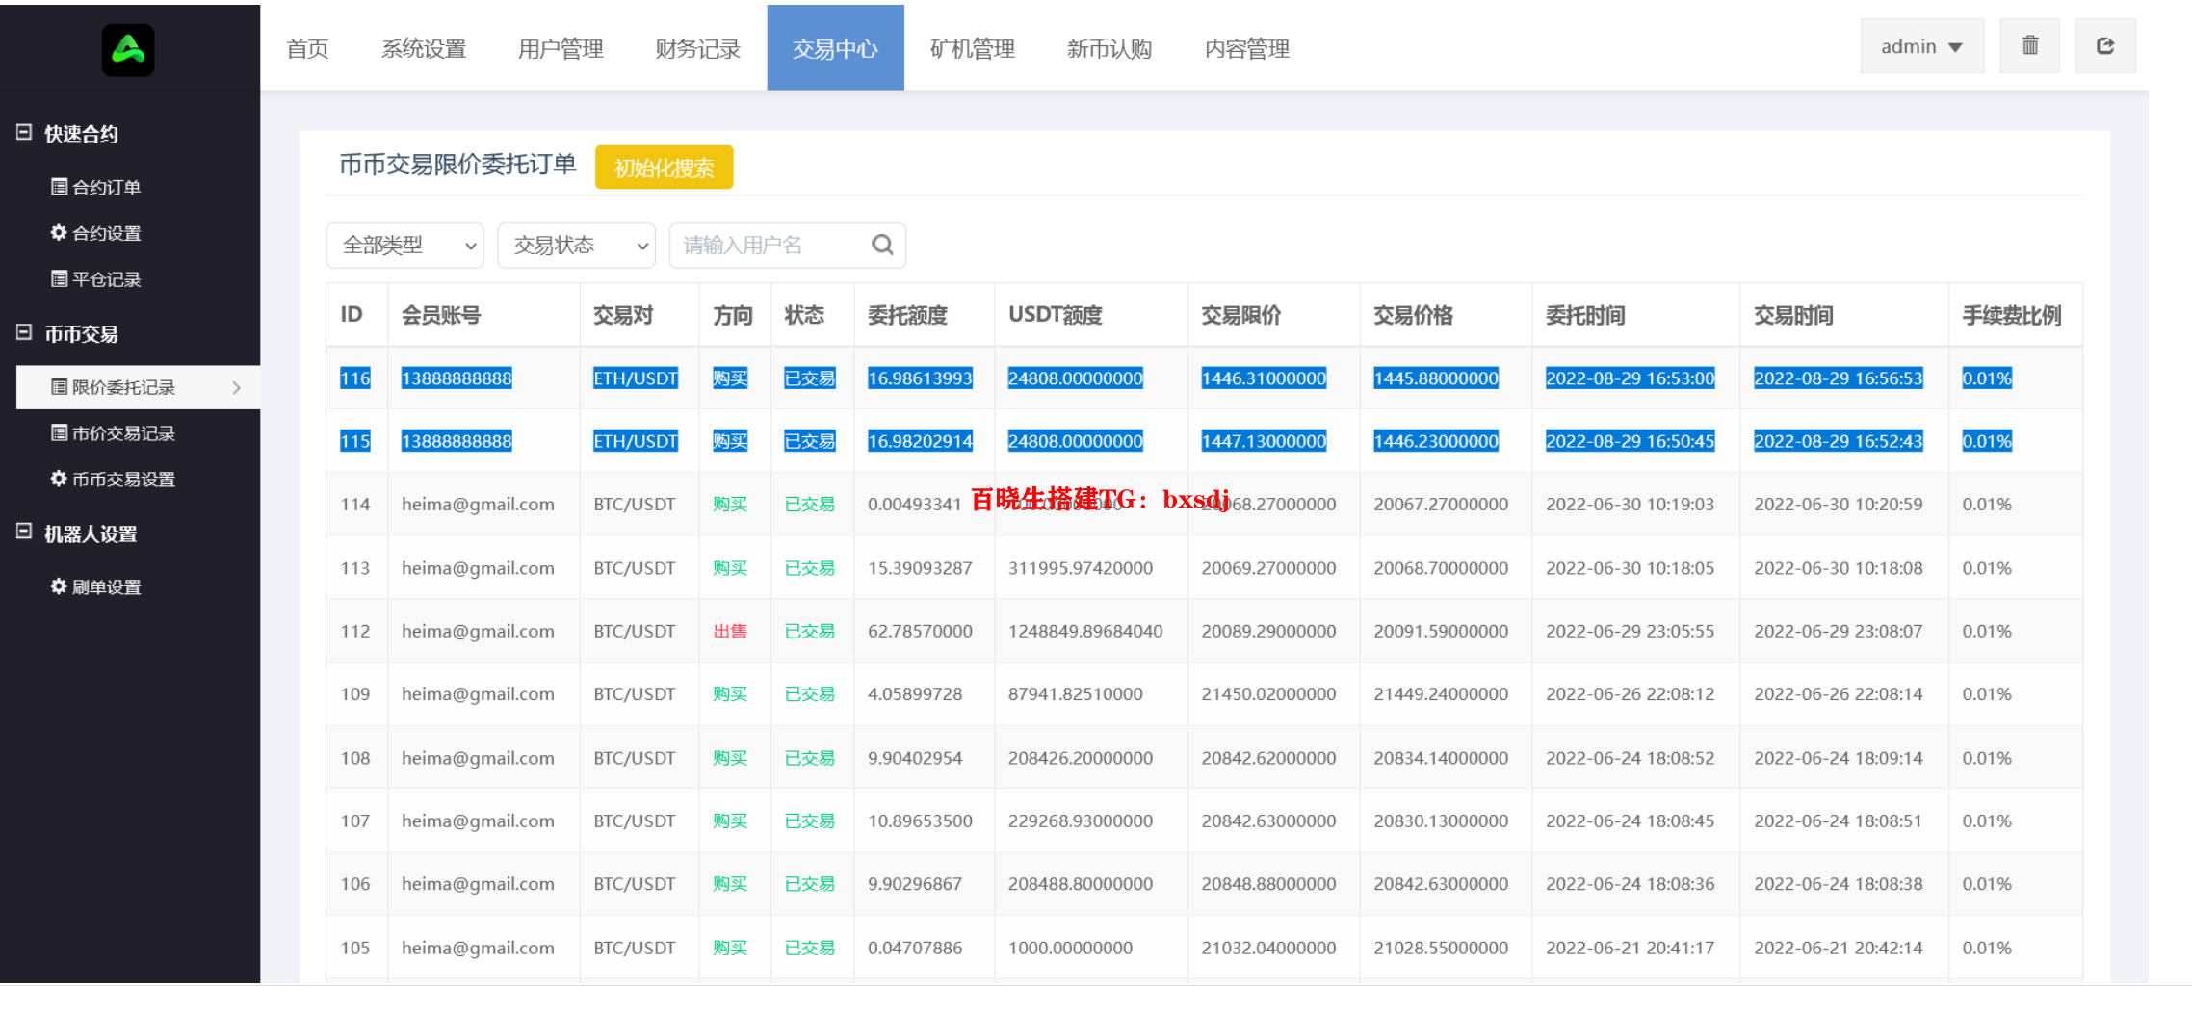
Task: Open 用户管理 tab
Action: [x=561, y=48]
